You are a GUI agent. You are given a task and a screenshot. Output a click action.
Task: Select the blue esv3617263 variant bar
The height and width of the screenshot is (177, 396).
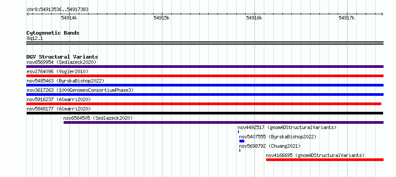coord(205,94)
